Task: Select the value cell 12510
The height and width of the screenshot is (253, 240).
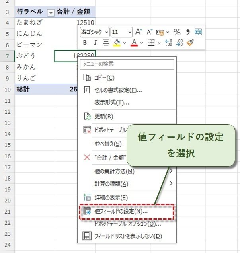Action: point(75,23)
